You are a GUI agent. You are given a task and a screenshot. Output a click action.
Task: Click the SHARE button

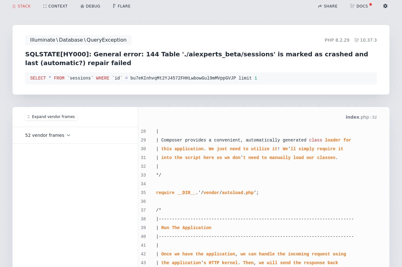[328, 6]
